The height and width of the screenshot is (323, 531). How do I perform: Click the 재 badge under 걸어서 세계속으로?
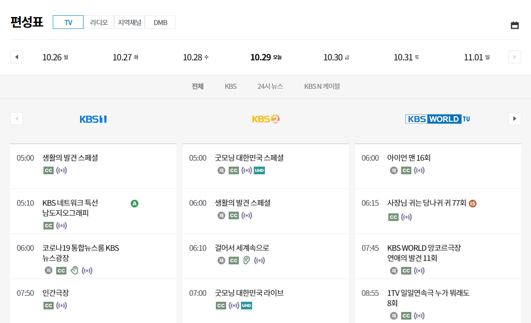click(221, 261)
